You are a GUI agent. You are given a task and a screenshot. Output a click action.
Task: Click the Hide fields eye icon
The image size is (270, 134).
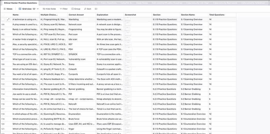tap(44, 9)
